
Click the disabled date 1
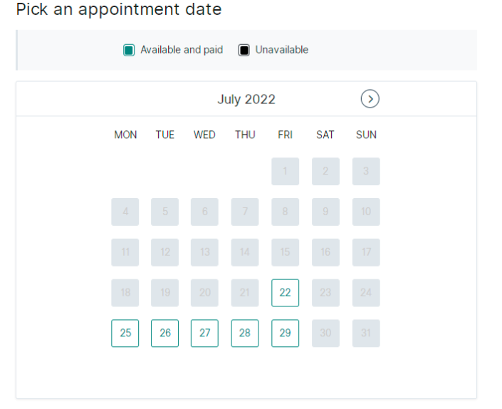(286, 171)
